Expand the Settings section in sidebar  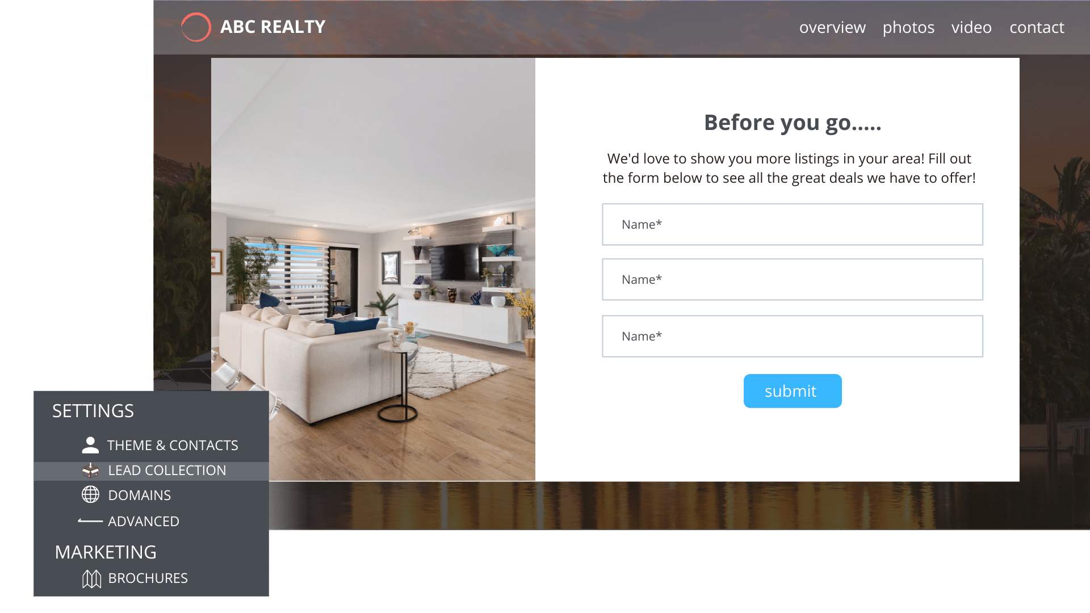[93, 410]
